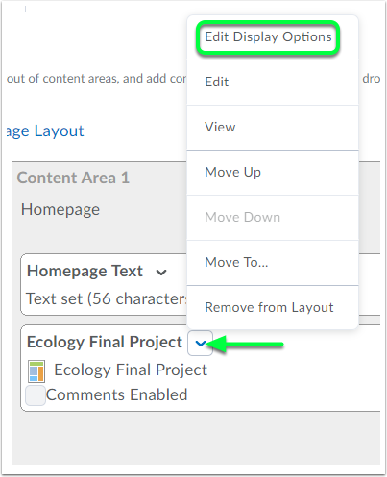
Task: Collapse the Ecology Final Project chevron menu
Action: [x=201, y=344]
